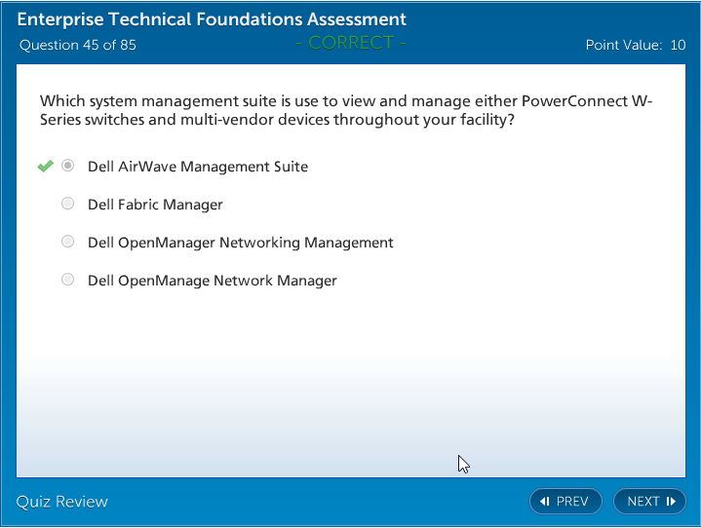Click the Dell Fabric Manager answer text
The image size is (701, 528).
155,205
